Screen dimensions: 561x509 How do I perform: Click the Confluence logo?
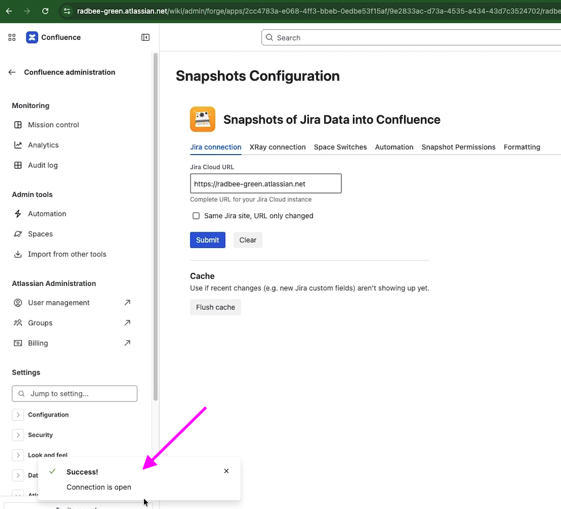click(32, 37)
